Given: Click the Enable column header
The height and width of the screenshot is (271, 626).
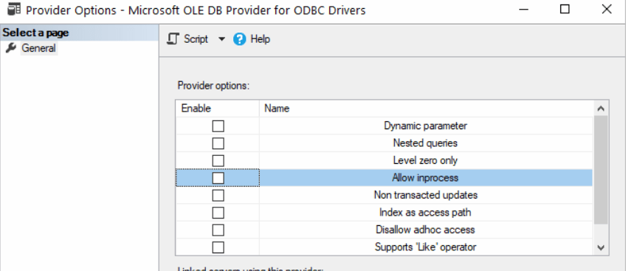Looking at the screenshot, I should (x=218, y=109).
